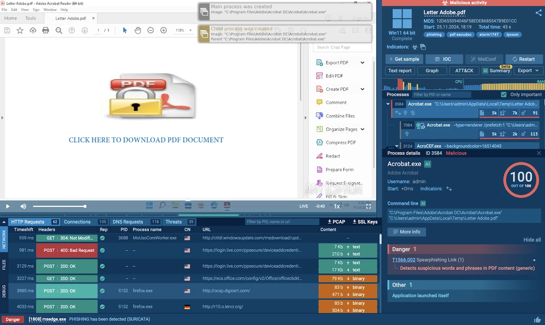Go to previous page with the up arrow
Image resolution: width=545 pixels, height=325 pixels.
coord(72,30)
